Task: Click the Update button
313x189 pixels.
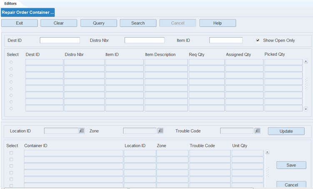Action: [x=286, y=131]
